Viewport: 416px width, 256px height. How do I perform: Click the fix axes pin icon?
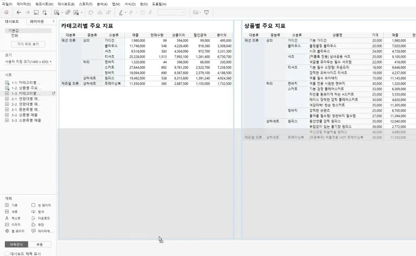point(150,13)
